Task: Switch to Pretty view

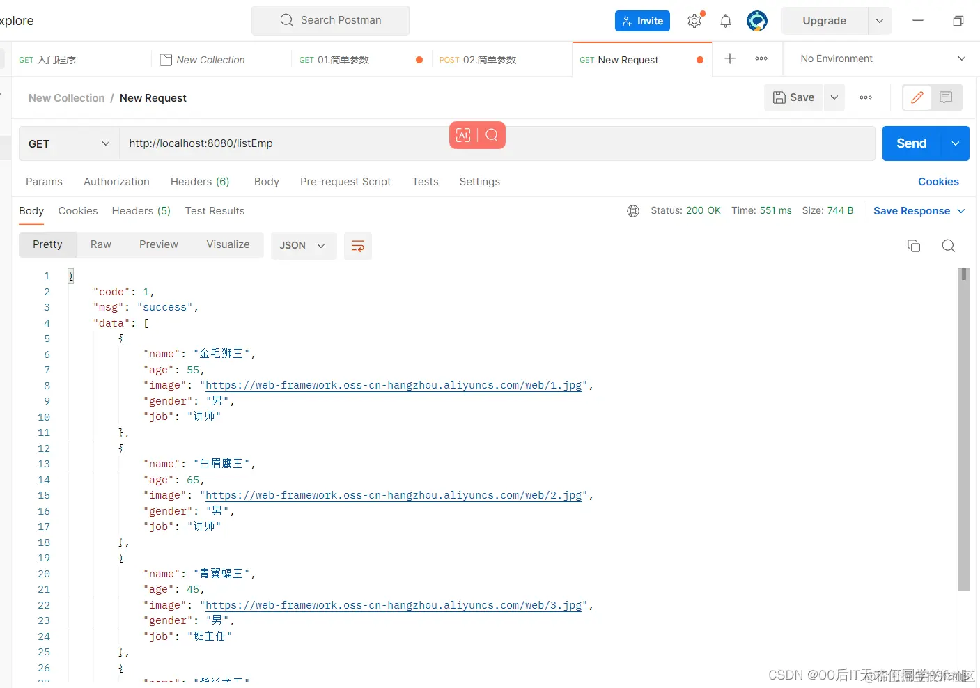Action: [x=47, y=244]
